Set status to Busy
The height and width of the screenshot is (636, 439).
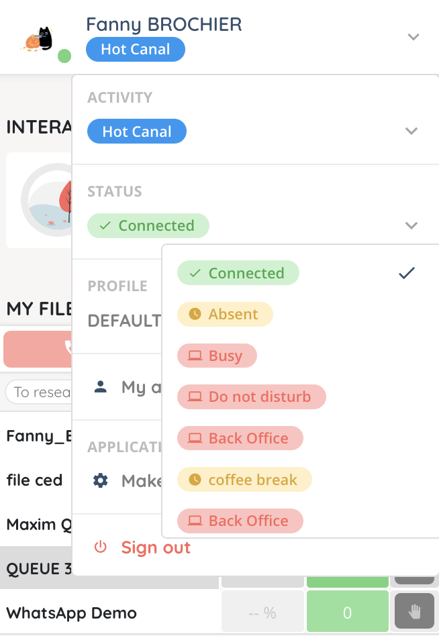(217, 356)
